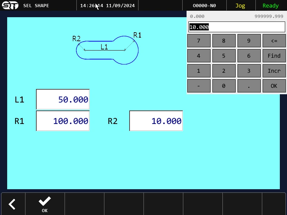This screenshot has width=287, height=215.
Task: Click the minimum limit 0.000 label
Action: pyautogui.click(x=197, y=16)
